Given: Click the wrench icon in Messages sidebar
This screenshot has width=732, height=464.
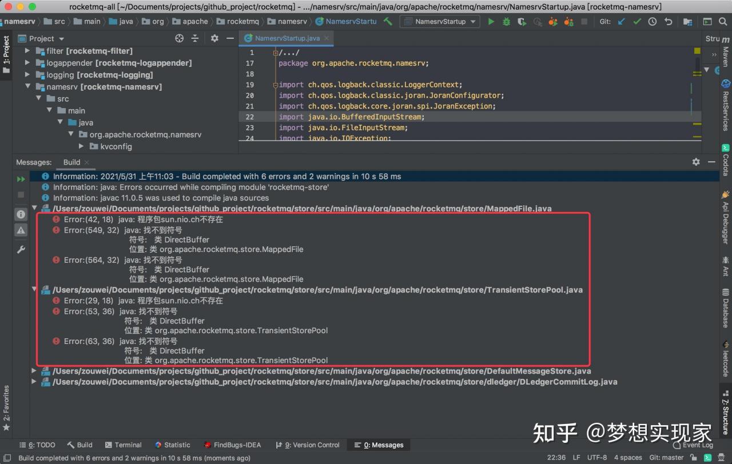Looking at the screenshot, I should click(x=21, y=249).
